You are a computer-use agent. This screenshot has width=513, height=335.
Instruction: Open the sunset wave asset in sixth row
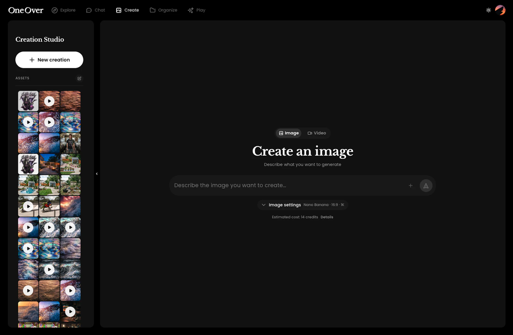tap(71, 207)
